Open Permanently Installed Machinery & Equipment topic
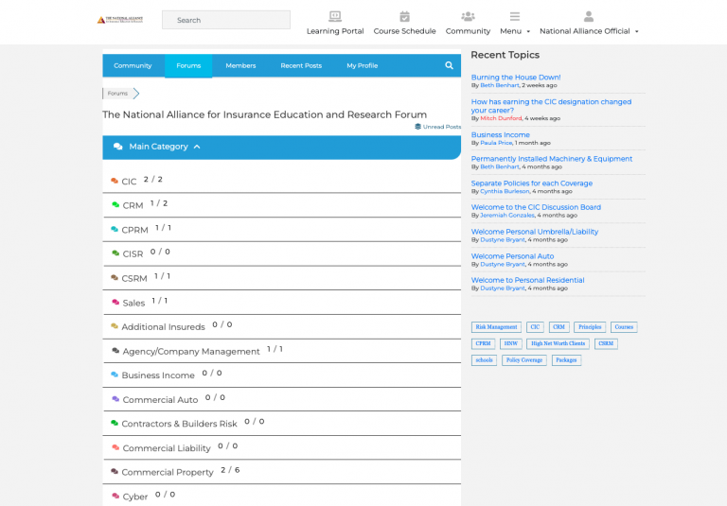Screen dimensions: 727x506 (552, 159)
